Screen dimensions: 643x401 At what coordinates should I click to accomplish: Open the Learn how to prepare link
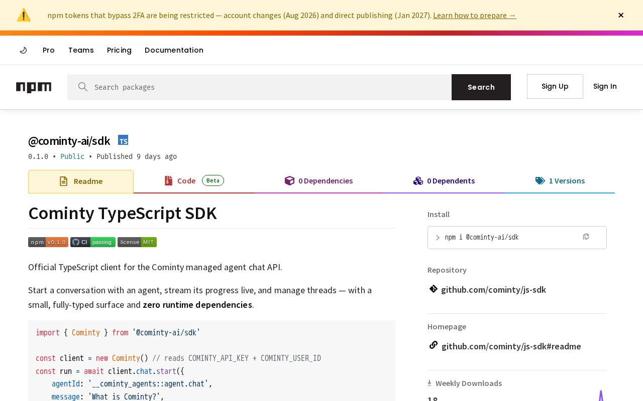[x=475, y=15]
